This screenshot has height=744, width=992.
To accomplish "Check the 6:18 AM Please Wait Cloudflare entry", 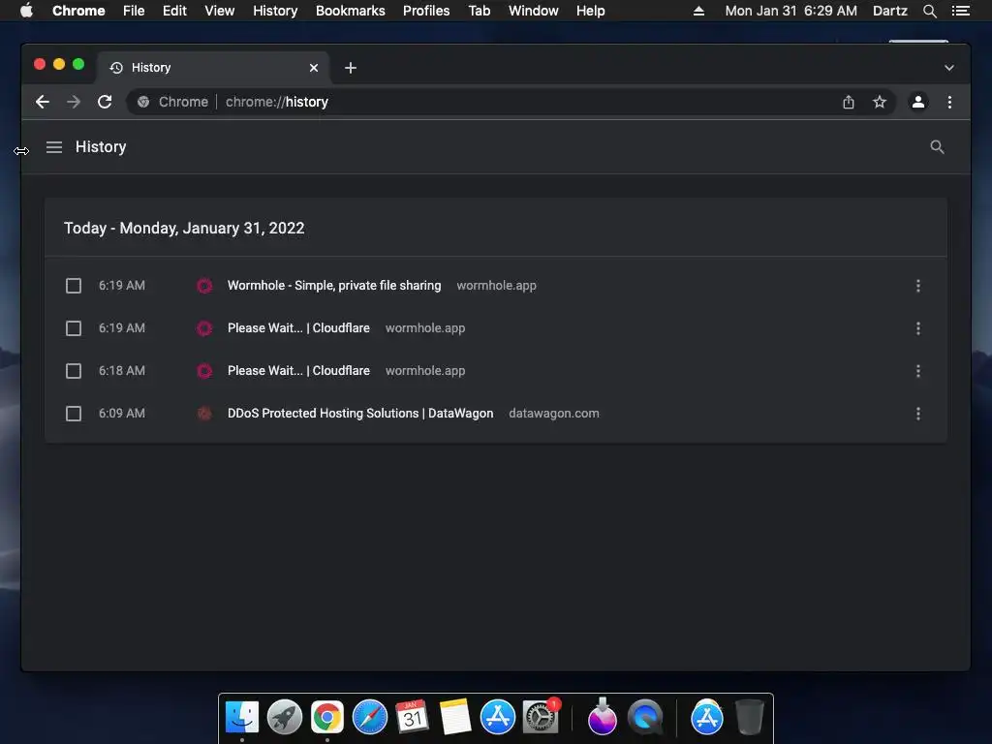I will click(x=74, y=371).
